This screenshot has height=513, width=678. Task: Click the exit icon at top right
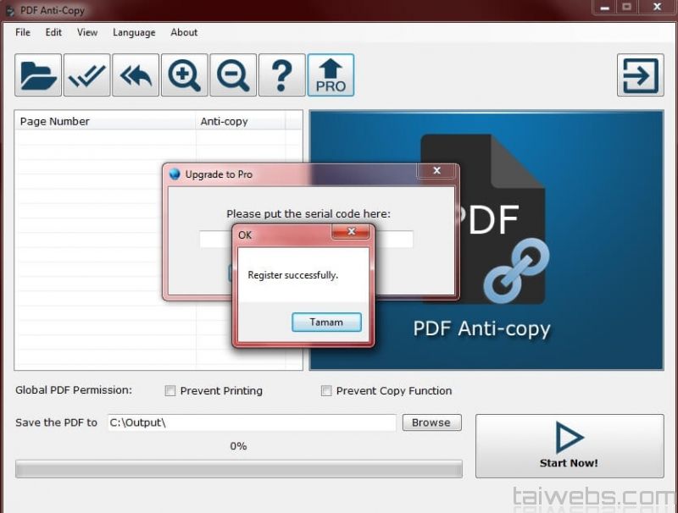tap(640, 76)
